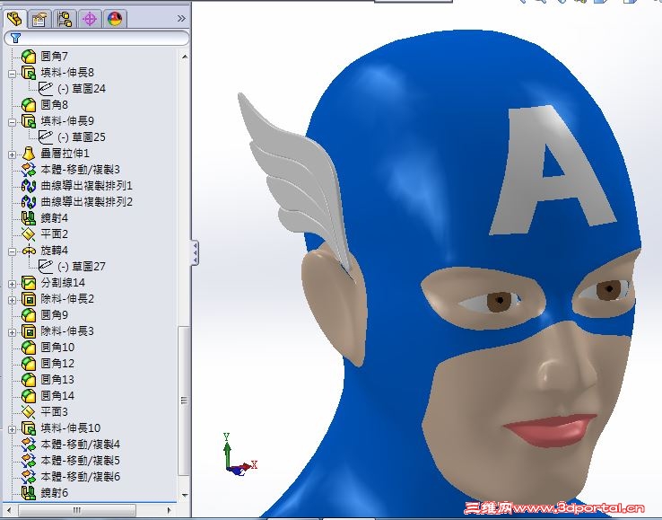Select the 鏡射6 mirror icon

click(x=29, y=493)
